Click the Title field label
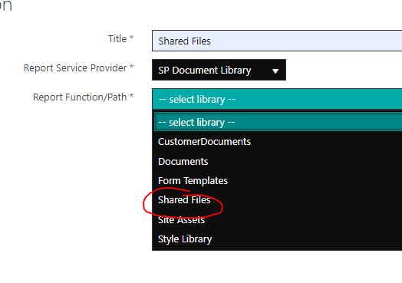This screenshot has width=402, height=283. (117, 38)
